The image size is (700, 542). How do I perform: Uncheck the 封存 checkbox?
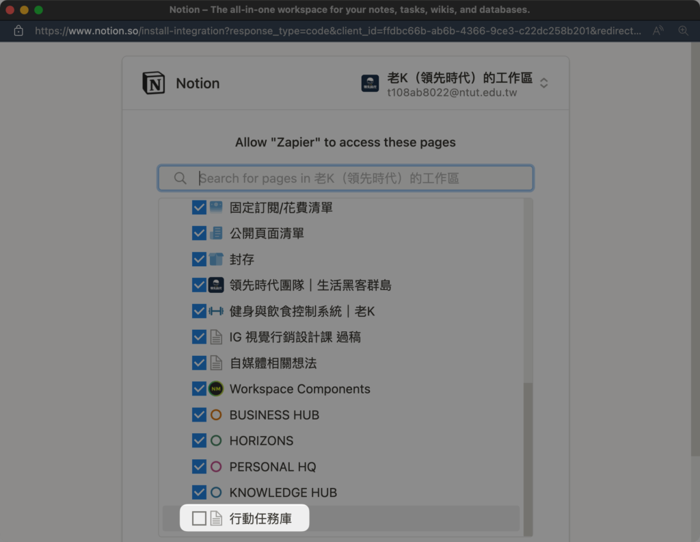(x=199, y=259)
